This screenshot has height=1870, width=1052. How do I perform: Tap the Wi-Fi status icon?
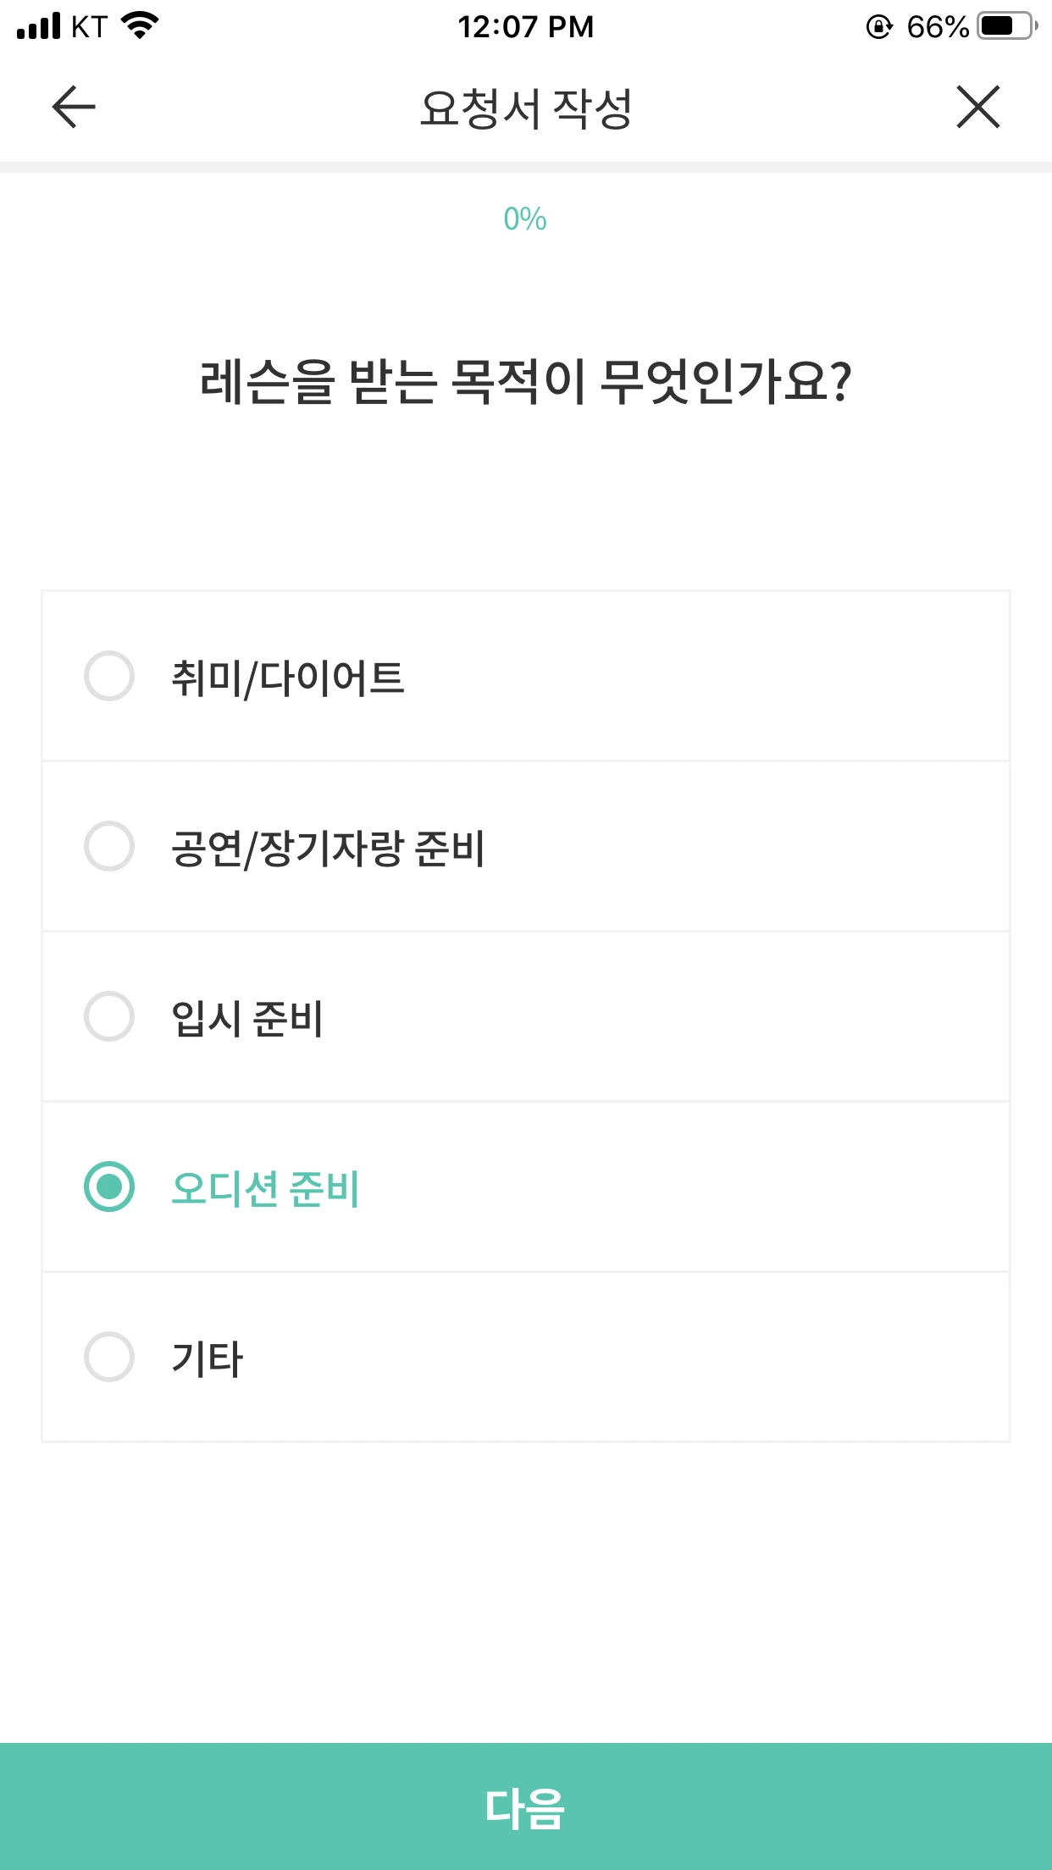click(141, 26)
